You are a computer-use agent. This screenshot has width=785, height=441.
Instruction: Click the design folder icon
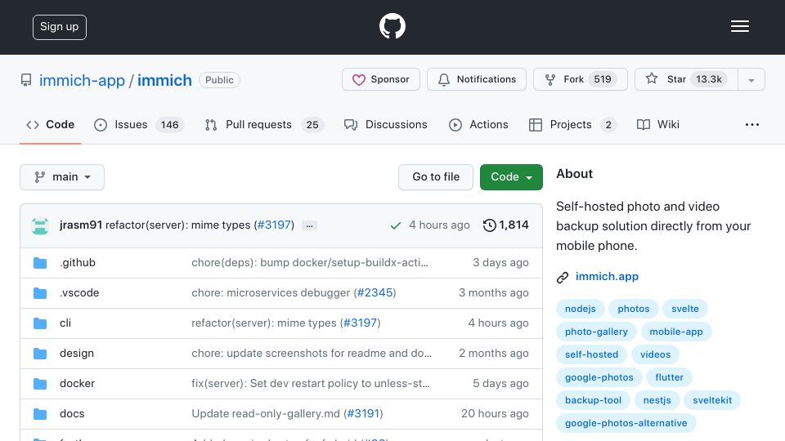(40, 354)
